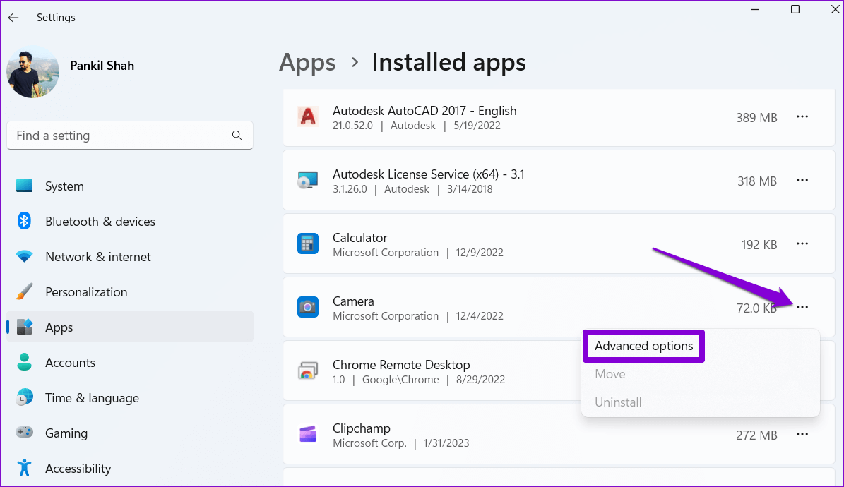
Task: Click the Autodesk License Service icon
Action: pos(308,180)
